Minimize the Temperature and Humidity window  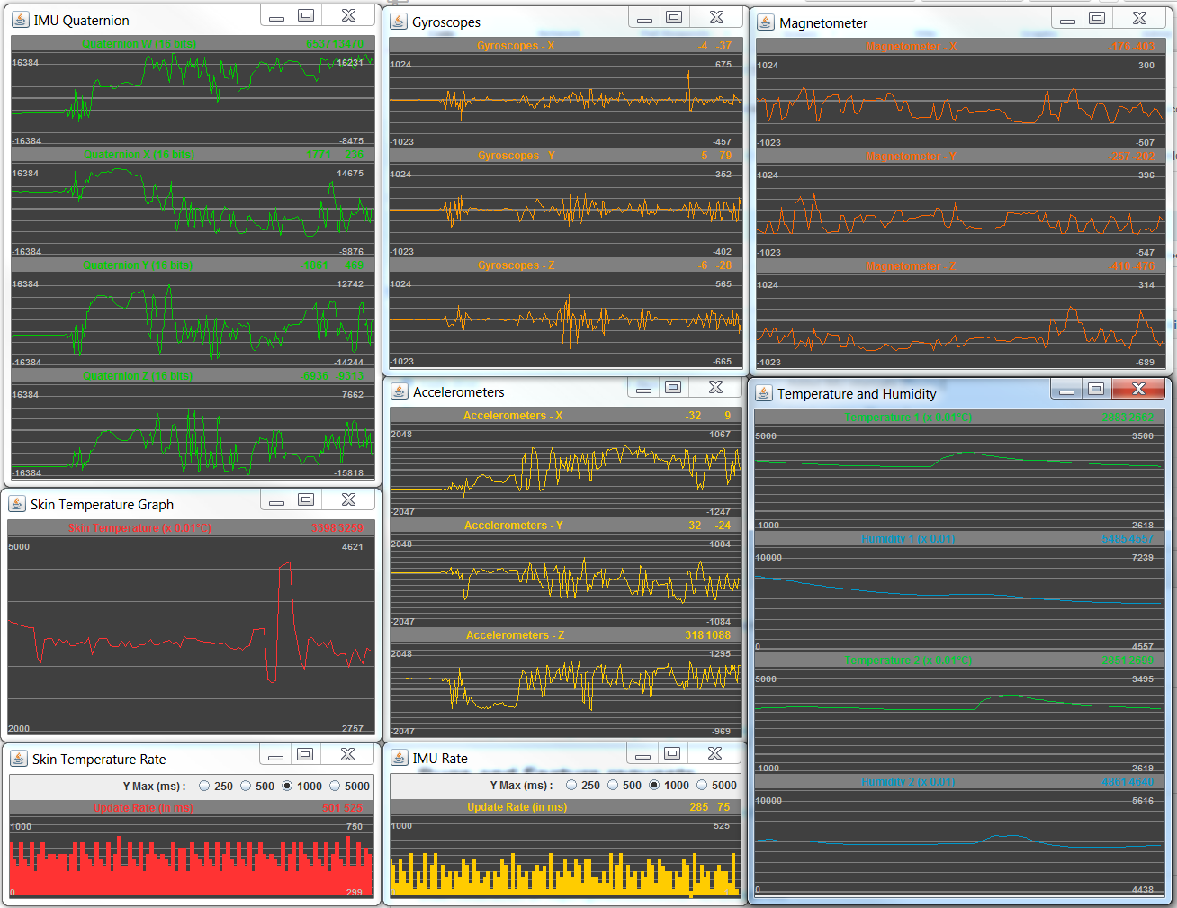point(1066,389)
